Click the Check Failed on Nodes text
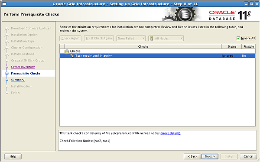 pos(85,141)
